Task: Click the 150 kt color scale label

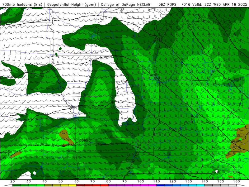Action: click(x=221, y=181)
